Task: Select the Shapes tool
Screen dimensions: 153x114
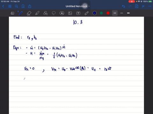Action: pyautogui.click(x=45, y=13)
